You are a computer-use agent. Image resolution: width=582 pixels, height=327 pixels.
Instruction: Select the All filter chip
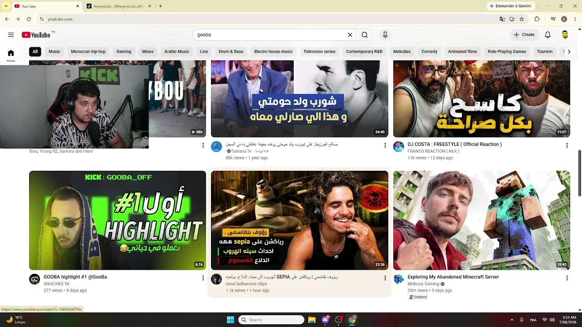tap(35, 52)
